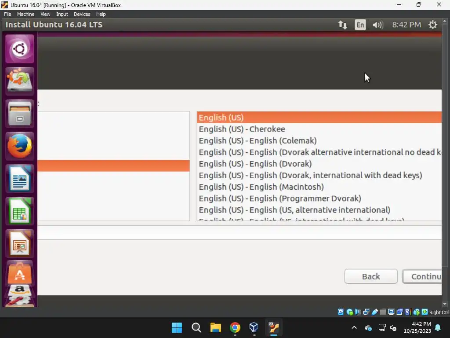Launch Firefox from the Ubuntu launcher

click(x=19, y=146)
